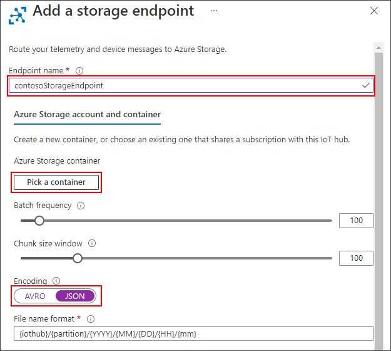Close the Add a storage endpoint pane
This screenshot has width=391, height=351.
click(x=374, y=11)
